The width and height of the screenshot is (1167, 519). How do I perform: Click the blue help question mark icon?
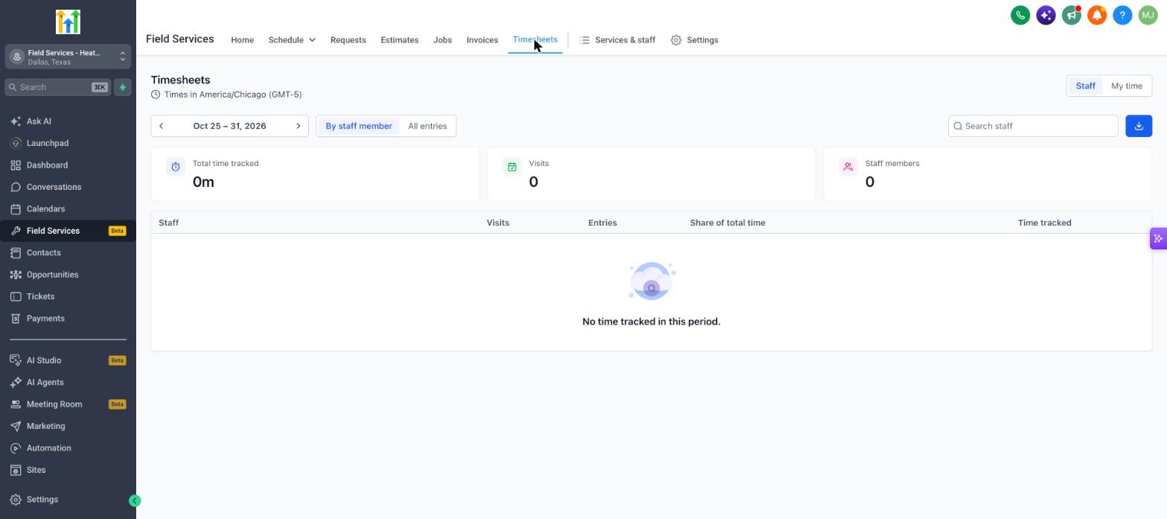click(x=1122, y=15)
